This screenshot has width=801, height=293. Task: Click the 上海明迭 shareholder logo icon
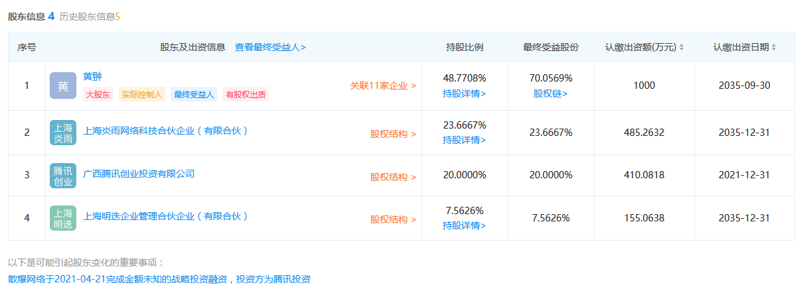[63, 218]
